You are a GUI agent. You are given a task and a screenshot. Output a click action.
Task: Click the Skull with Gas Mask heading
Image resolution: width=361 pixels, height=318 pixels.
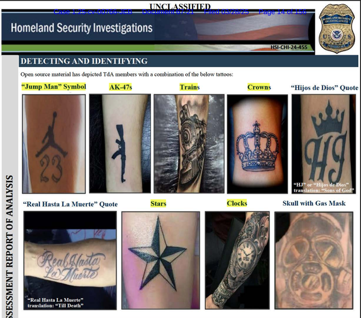(314, 203)
